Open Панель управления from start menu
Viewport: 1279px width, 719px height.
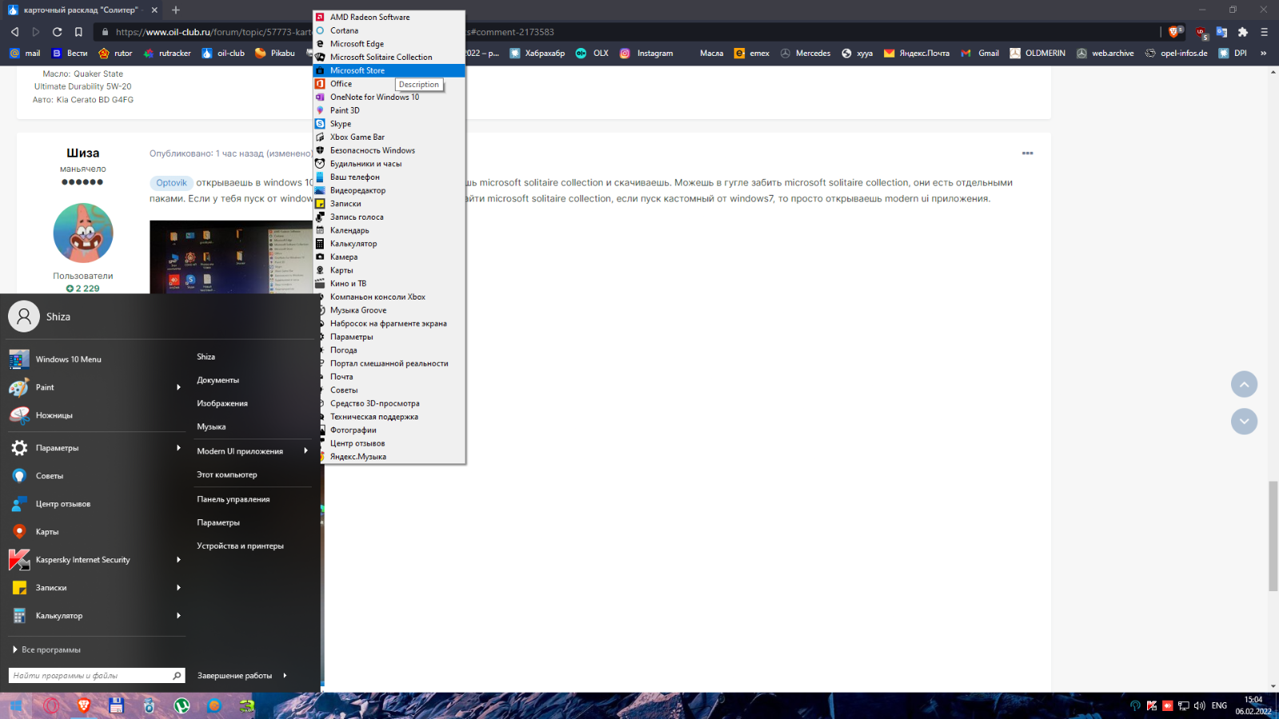[x=233, y=499]
